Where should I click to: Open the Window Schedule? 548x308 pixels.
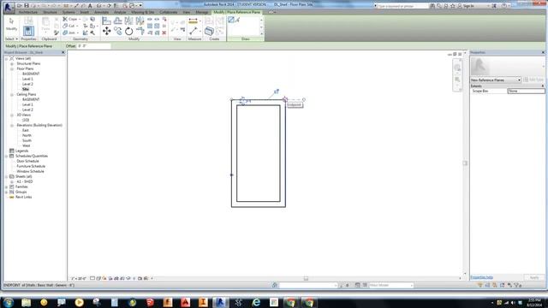click(x=31, y=171)
